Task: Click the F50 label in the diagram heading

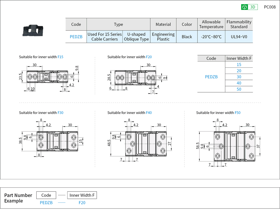Action: point(238,113)
